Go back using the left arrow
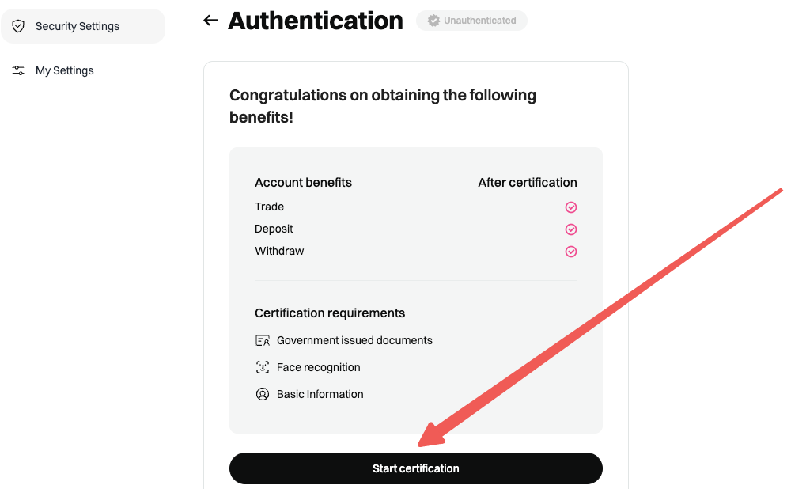This screenshot has height=489, width=791. [210, 21]
